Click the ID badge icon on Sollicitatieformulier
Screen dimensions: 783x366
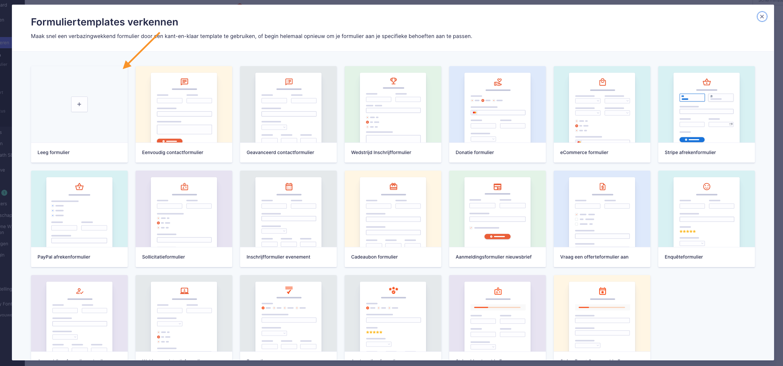(x=184, y=186)
